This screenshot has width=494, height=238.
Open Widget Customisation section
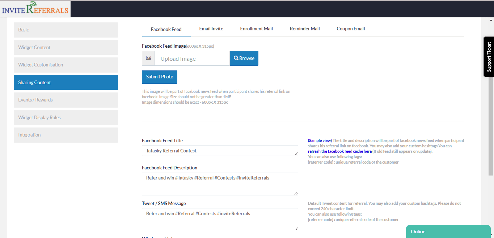point(66,65)
